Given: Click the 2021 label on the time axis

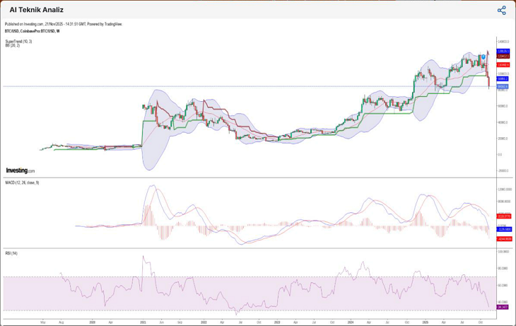Looking at the screenshot, I should tap(143, 321).
